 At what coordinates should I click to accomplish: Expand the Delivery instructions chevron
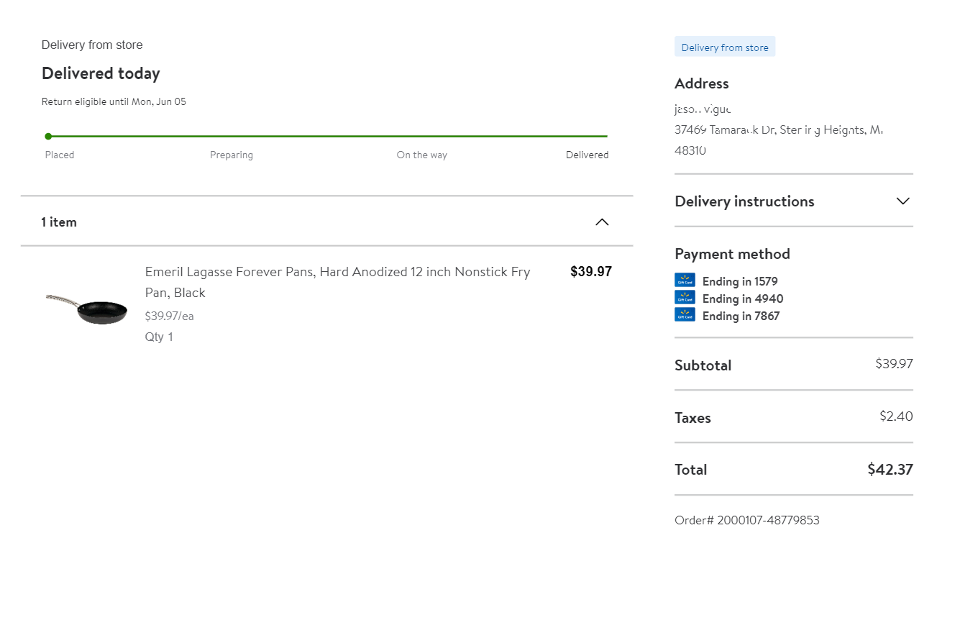pyautogui.click(x=903, y=201)
